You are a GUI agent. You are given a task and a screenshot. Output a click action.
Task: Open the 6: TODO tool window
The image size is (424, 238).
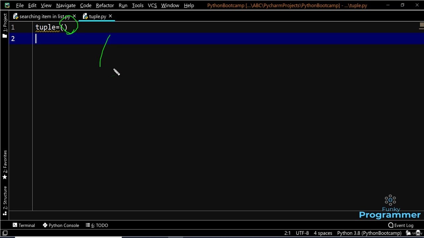pos(97,225)
